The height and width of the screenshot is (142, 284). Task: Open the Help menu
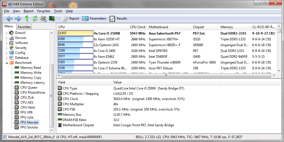click(x=69, y=11)
